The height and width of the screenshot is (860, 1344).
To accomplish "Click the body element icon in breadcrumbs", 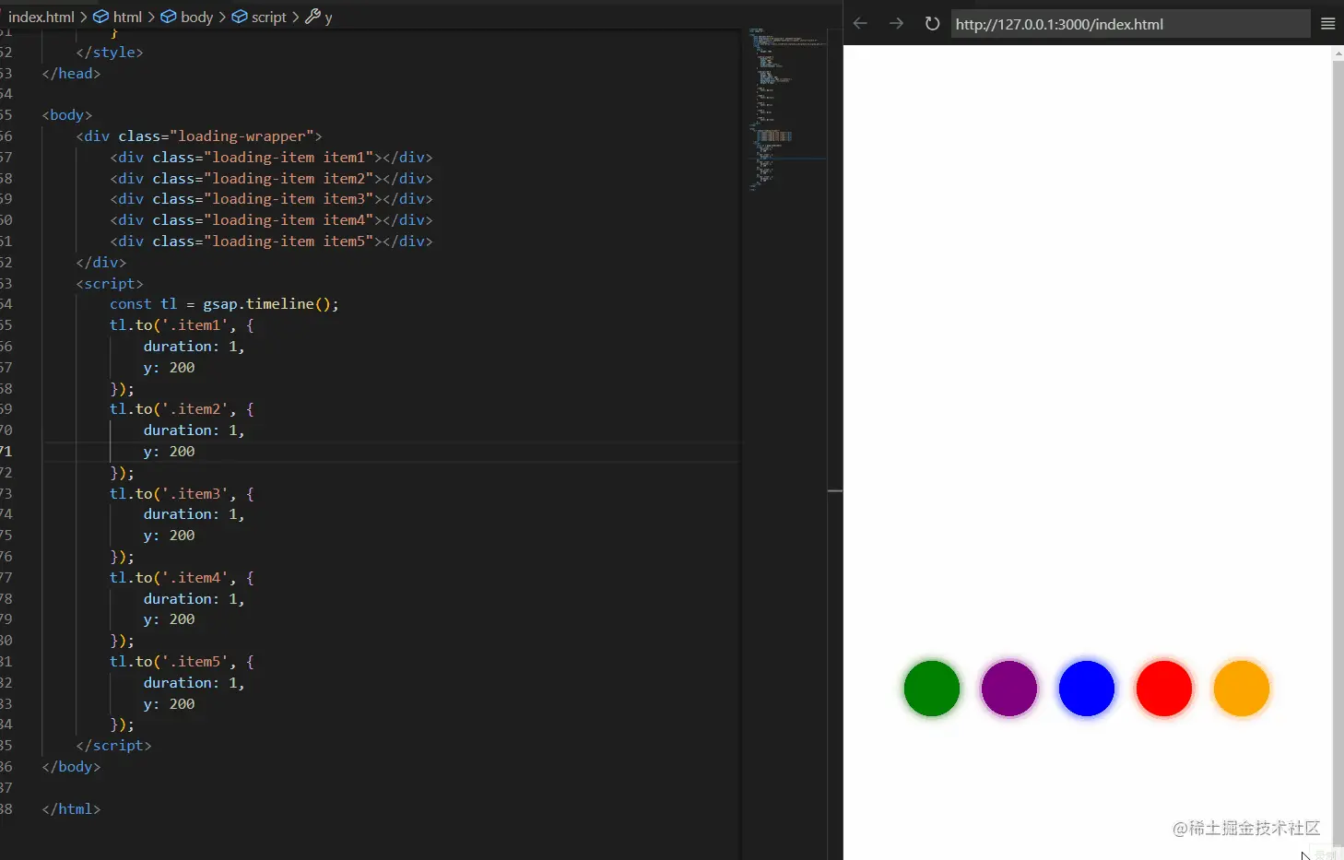I will 167,17.
